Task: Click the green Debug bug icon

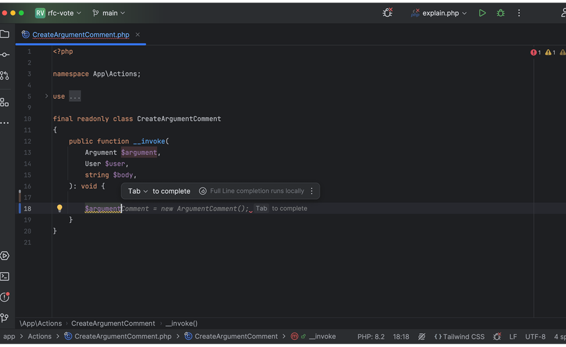Action: (500, 13)
